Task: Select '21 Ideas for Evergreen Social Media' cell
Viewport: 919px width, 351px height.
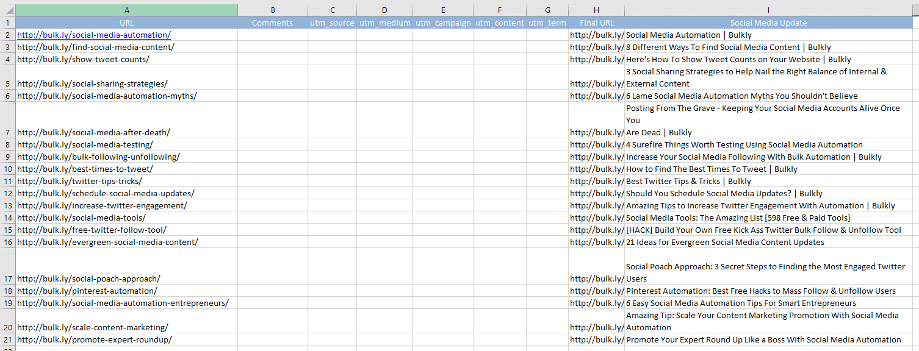Action: (x=768, y=242)
